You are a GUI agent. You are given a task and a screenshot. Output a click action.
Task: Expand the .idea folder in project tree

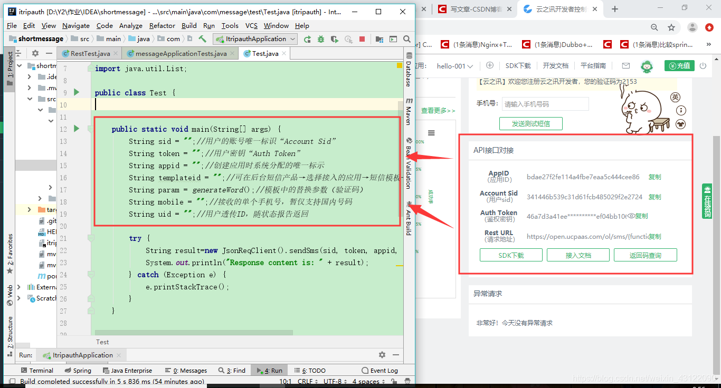(30, 77)
